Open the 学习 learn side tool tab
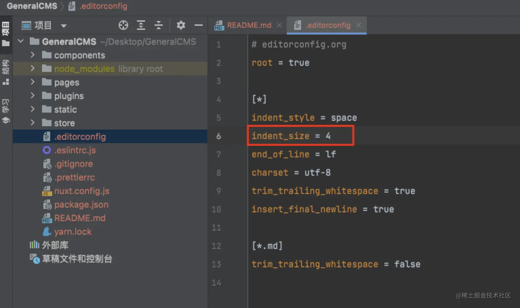The height and width of the screenshot is (308, 520). (x=6, y=111)
